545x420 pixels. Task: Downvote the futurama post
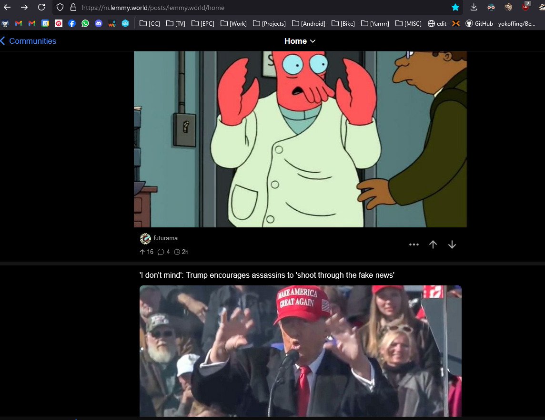click(x=452, y=244)
